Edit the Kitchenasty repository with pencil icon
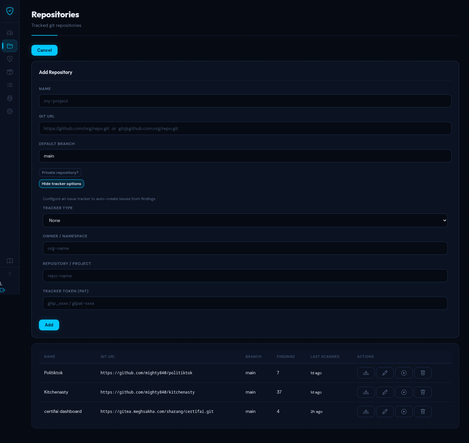469x443 pixels. 385,392
